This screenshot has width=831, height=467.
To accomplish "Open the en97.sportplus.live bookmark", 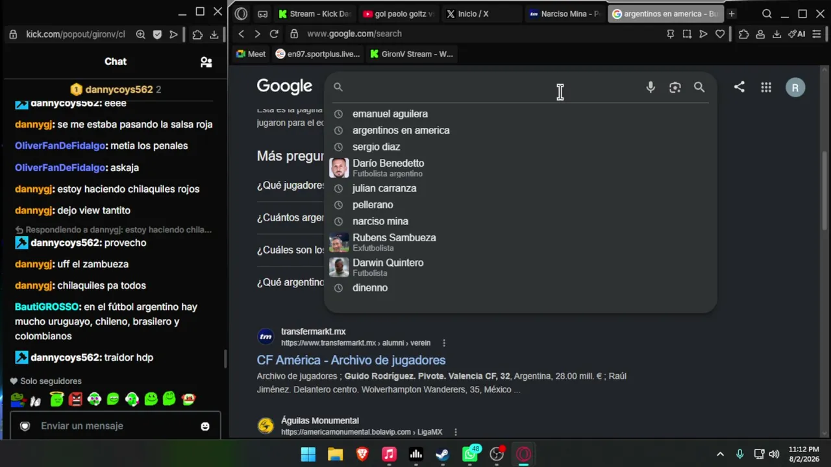I will tap(317, 54).
